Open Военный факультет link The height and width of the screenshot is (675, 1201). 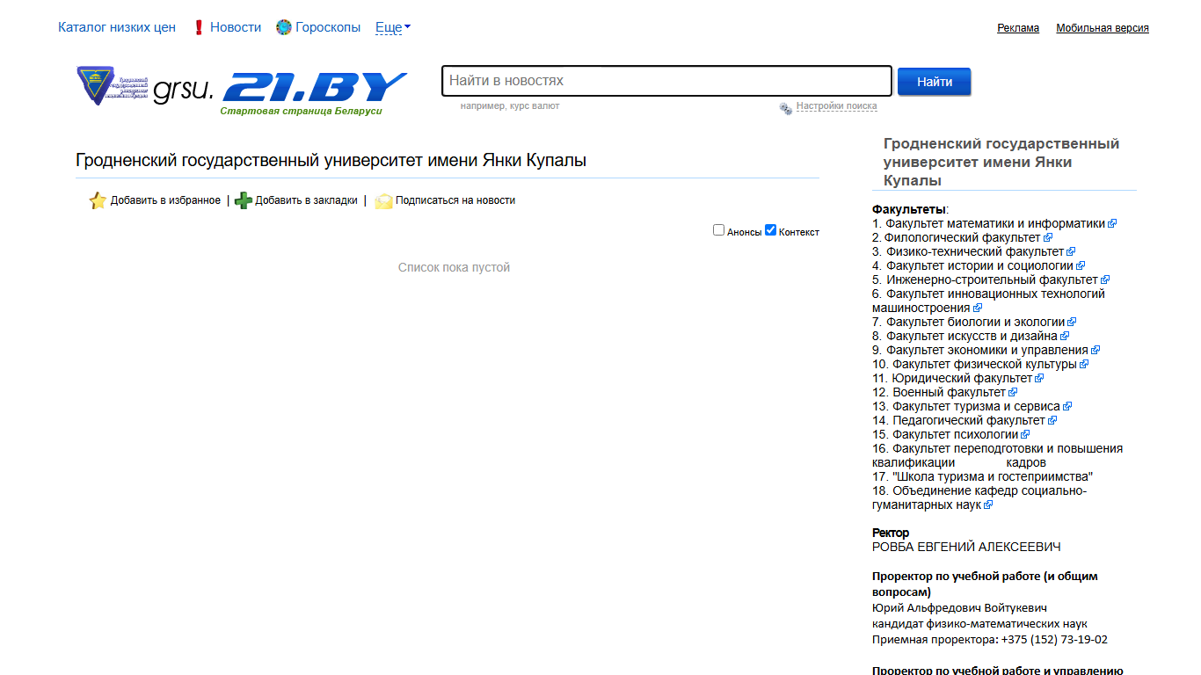949,393
